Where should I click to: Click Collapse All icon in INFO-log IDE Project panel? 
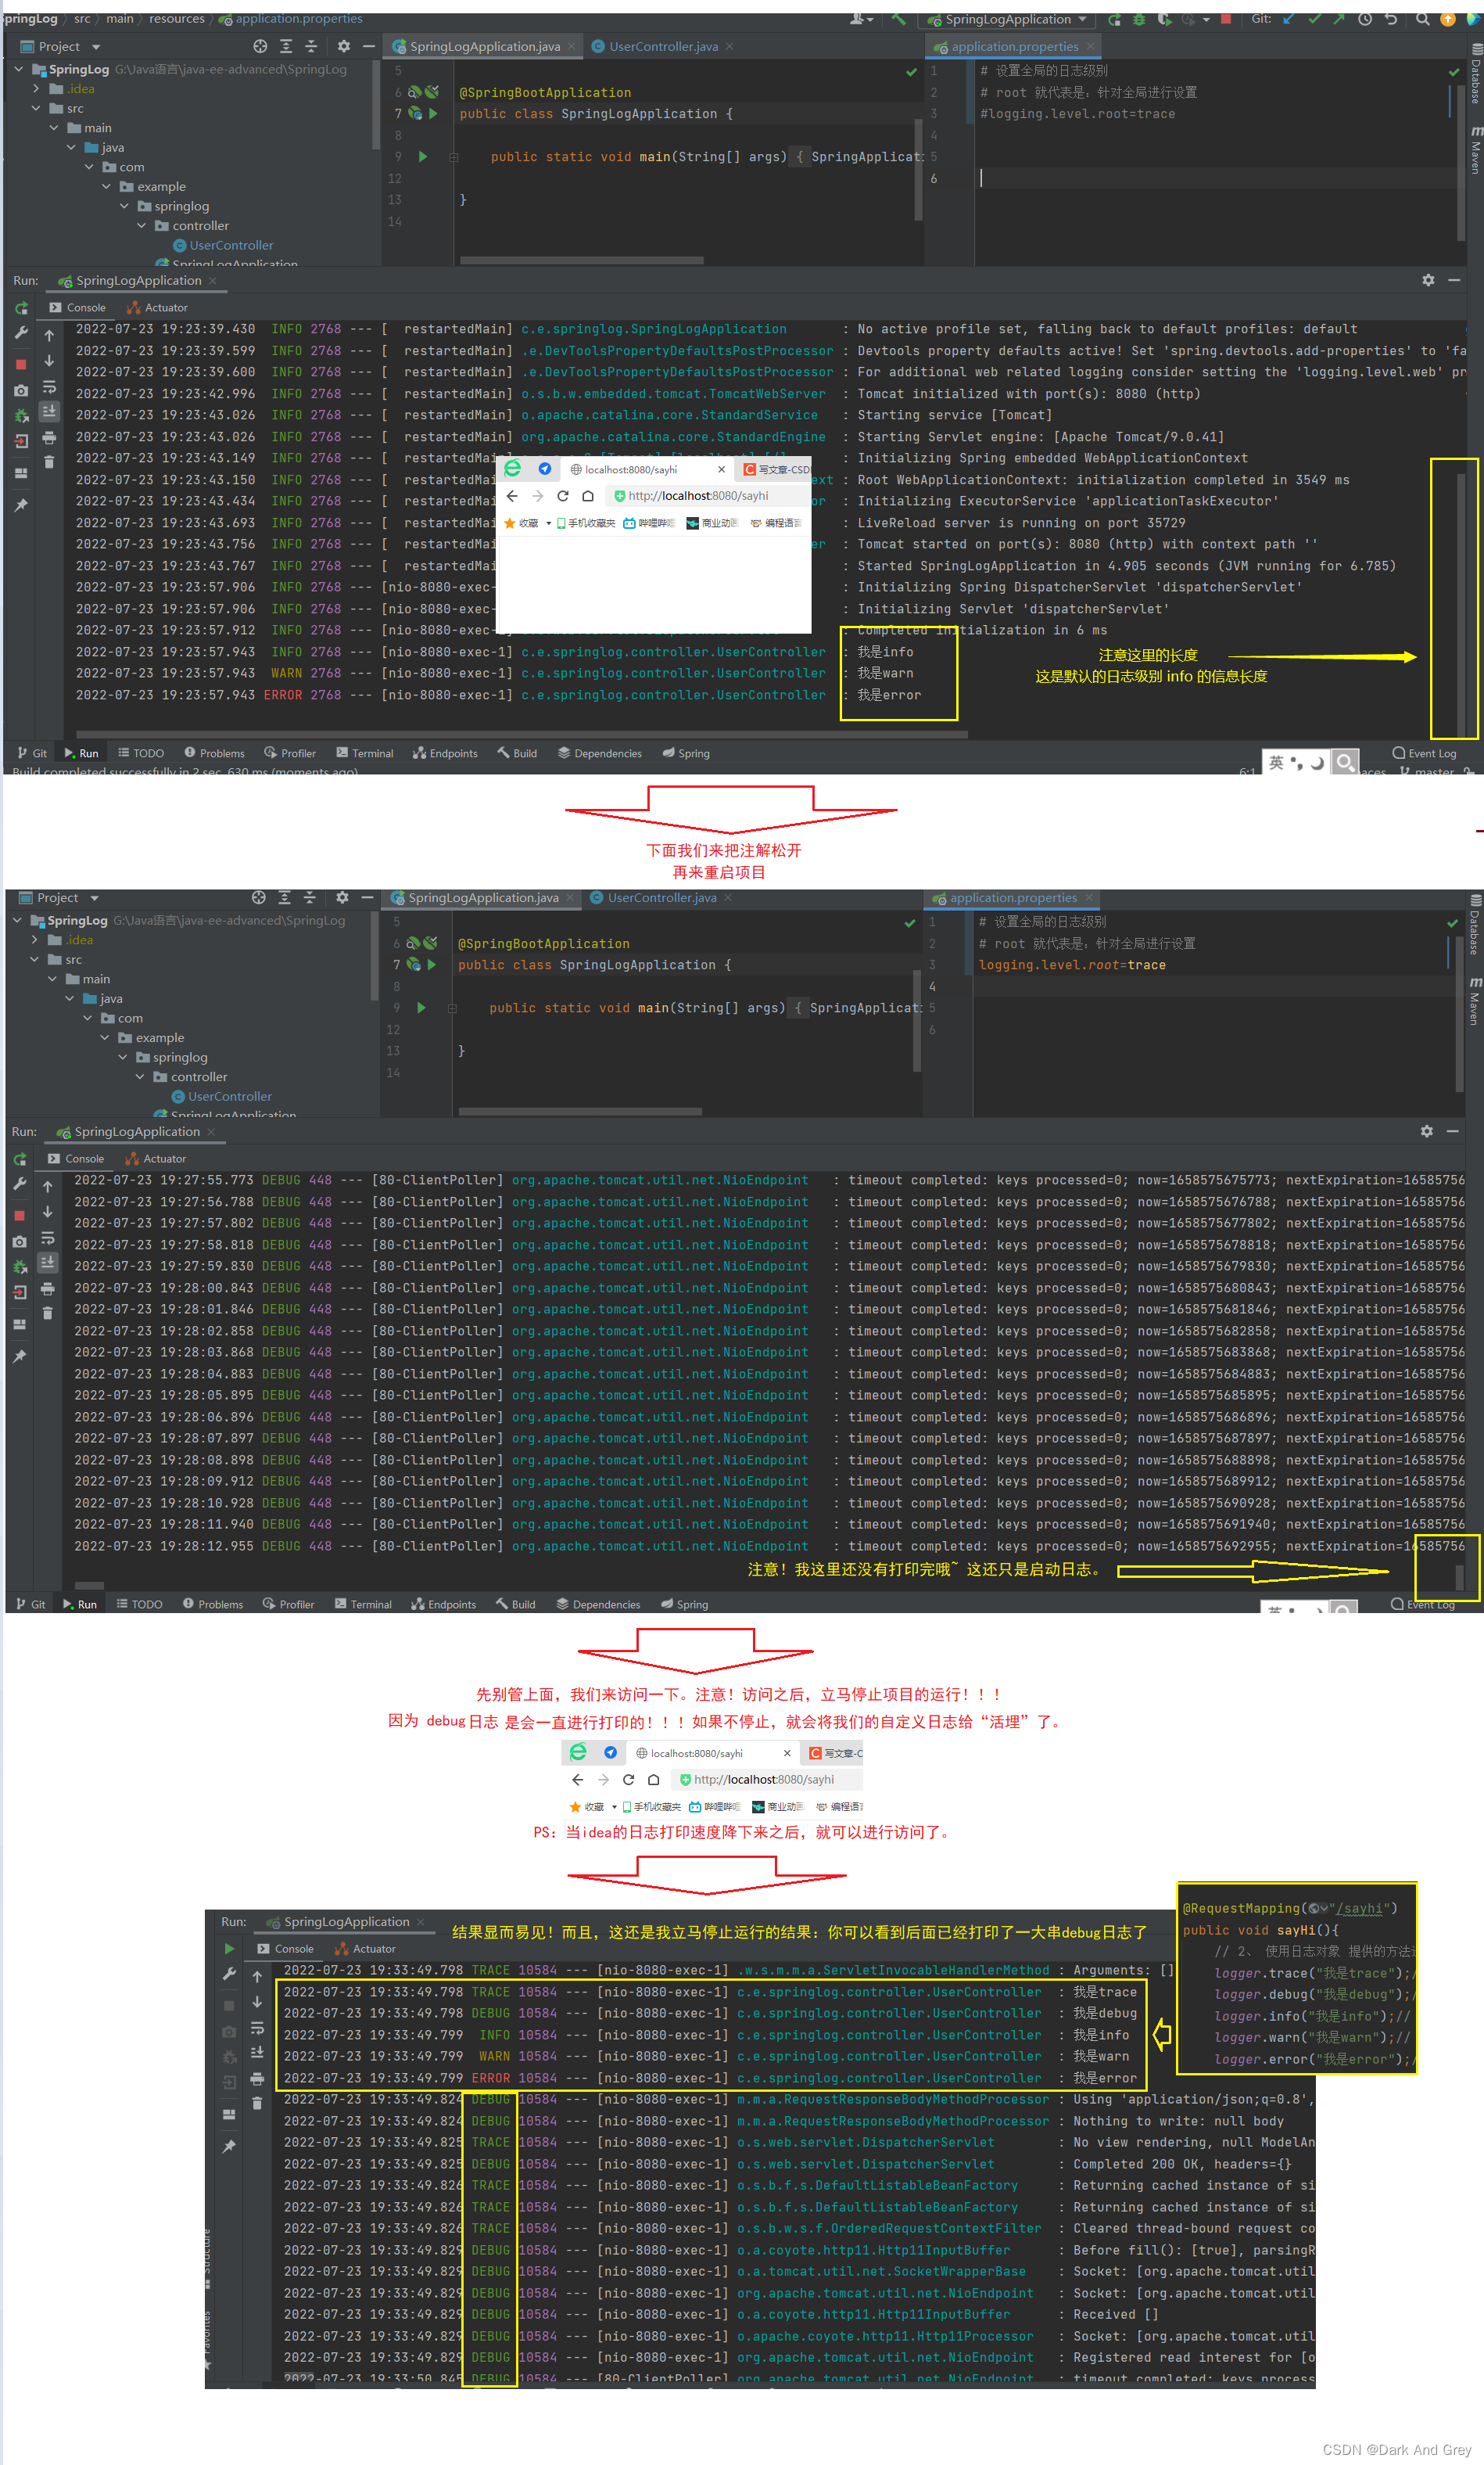[311, 46]
